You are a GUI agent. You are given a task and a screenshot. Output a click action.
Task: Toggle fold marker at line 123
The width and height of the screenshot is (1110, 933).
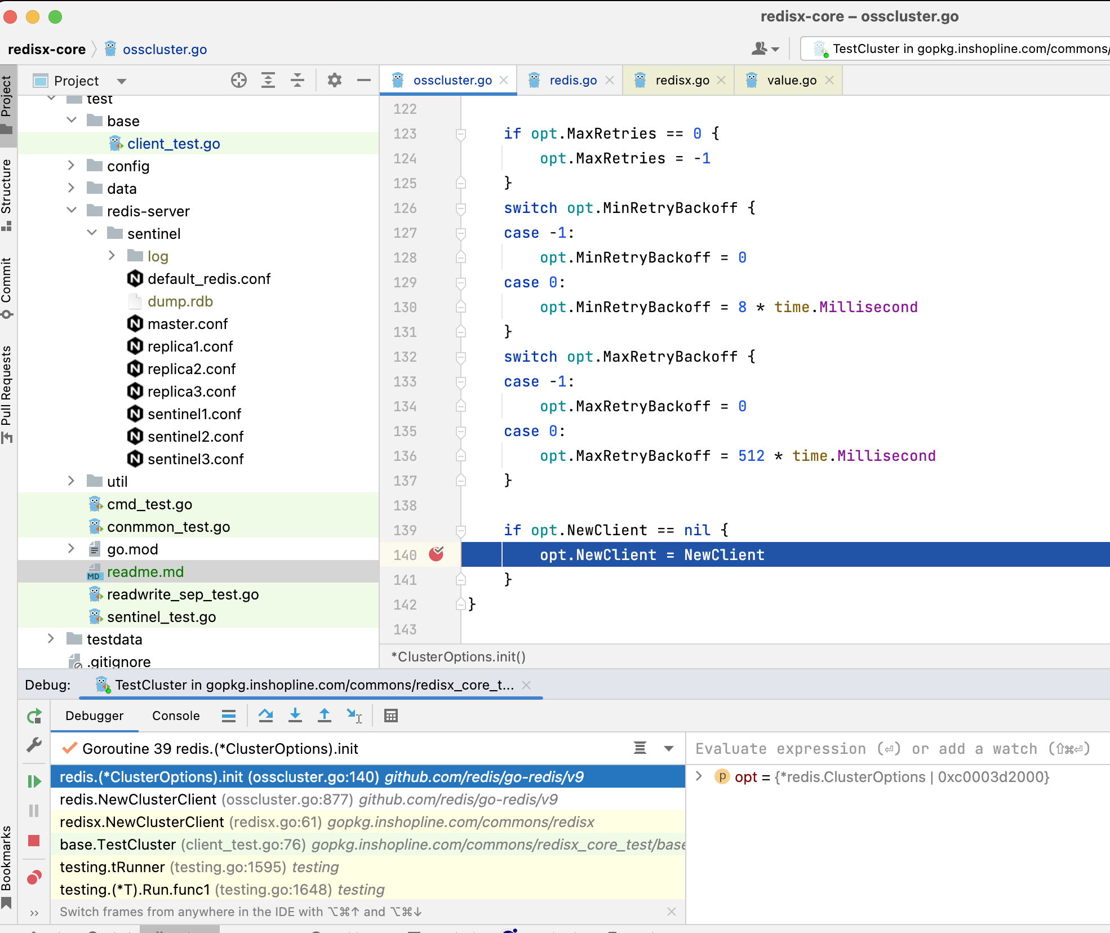461,134
